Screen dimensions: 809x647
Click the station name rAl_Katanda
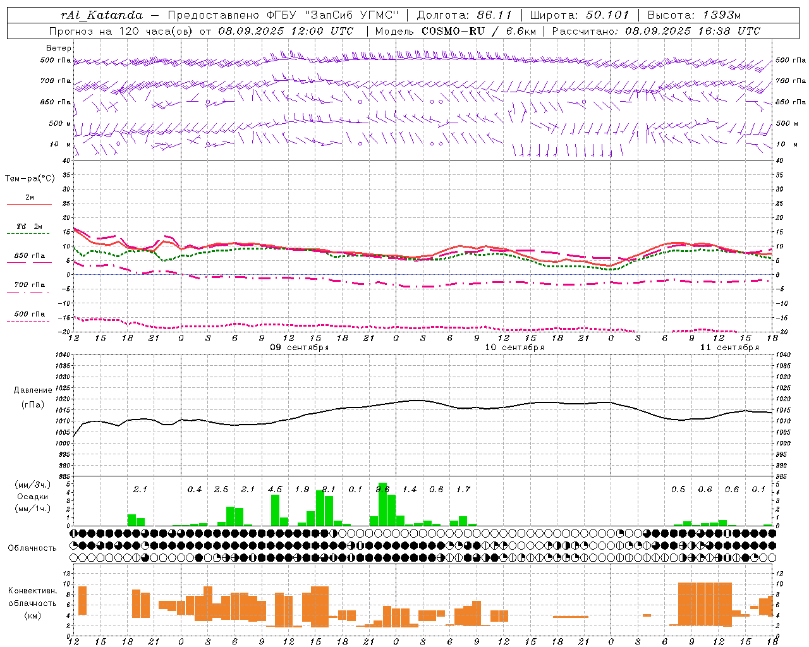pos(102,15)
